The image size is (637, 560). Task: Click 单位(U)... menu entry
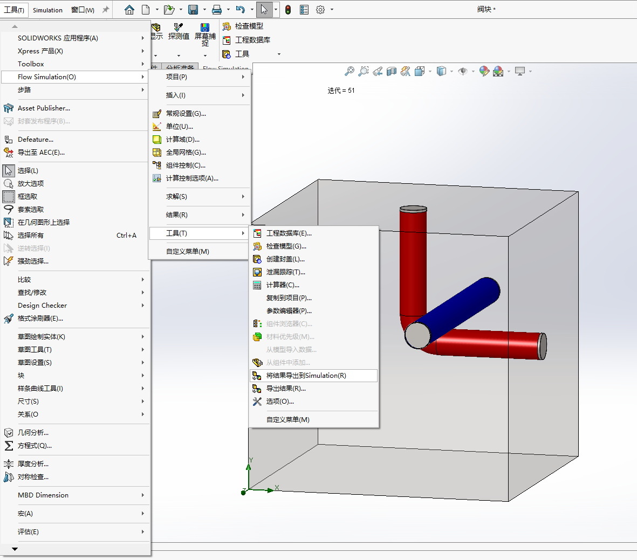200,127
